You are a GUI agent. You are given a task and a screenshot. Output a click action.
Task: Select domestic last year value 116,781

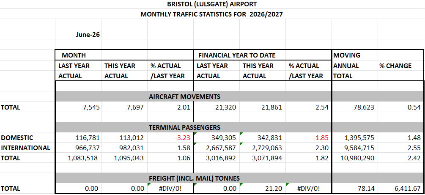click(78, 138)
